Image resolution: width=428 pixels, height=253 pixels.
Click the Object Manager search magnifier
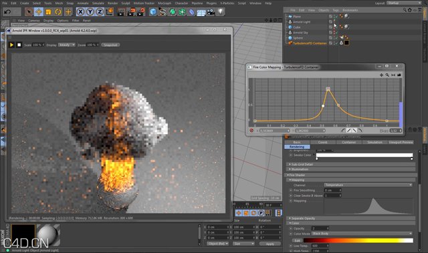[x=405, y=10]
